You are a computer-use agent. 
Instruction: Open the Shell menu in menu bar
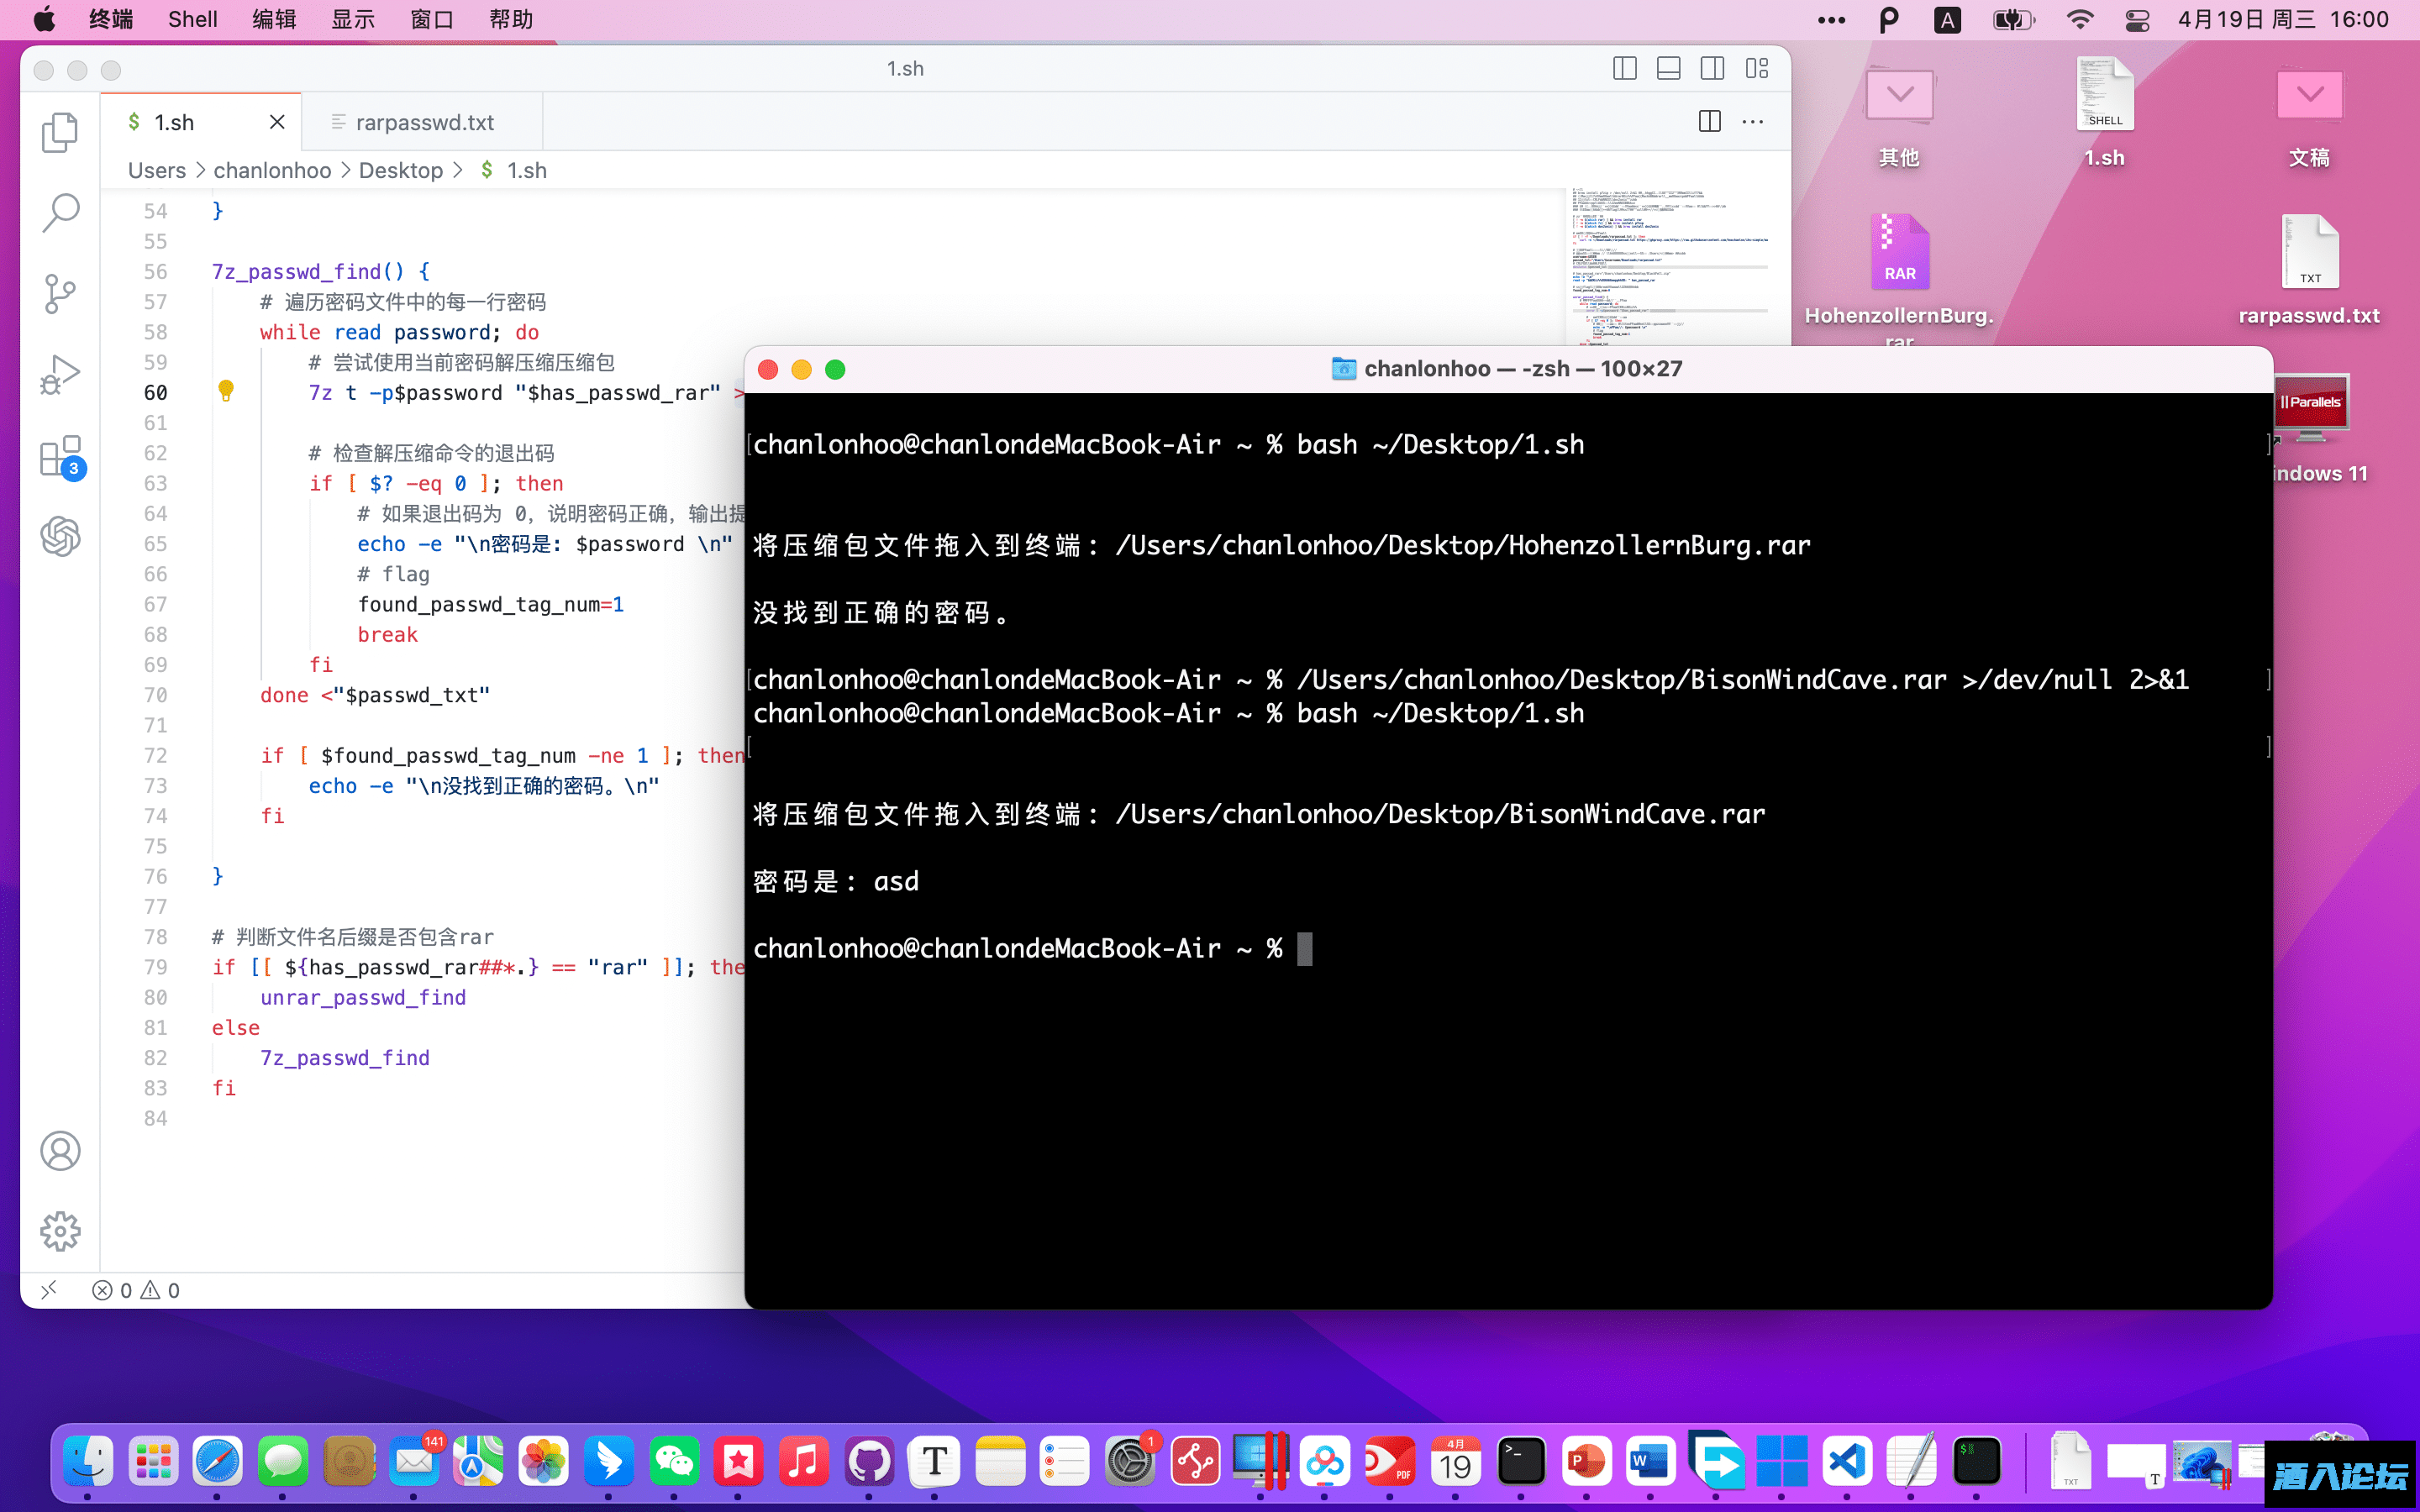click(192, 19)
